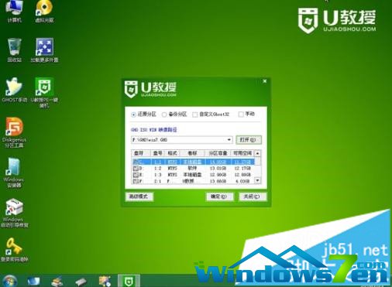
Task: Click the monitor icon in the taskbar
Action: click(x=33, y=281)
